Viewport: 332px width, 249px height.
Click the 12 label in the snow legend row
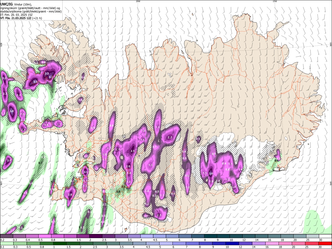244,240
